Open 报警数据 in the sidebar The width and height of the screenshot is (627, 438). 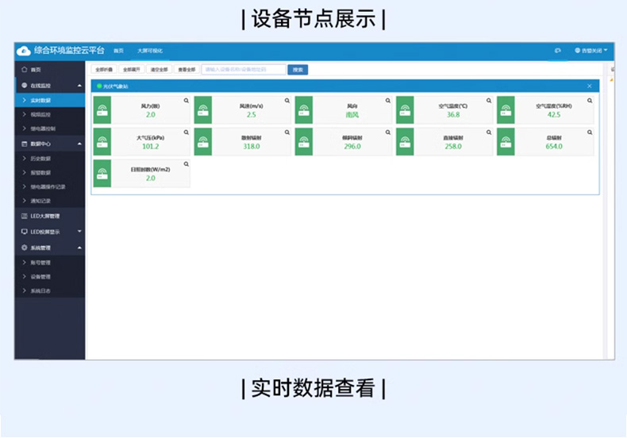click(x=49, y=173)
